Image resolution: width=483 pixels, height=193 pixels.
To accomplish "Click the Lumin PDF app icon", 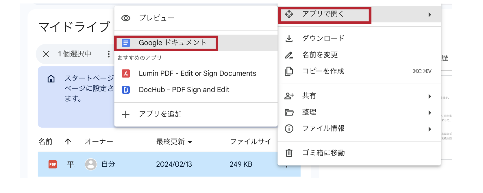I will pyautogui.click(x=126, y=73).
